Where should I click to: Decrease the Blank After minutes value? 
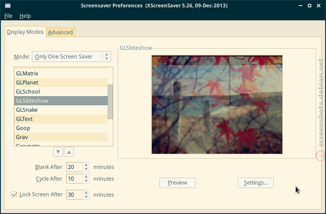(86, 169)
